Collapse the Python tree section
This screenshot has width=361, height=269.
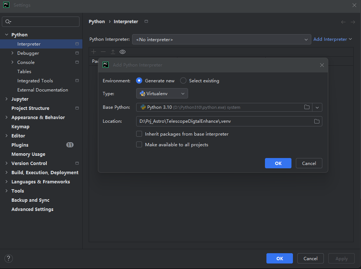(x=7, y=35)
